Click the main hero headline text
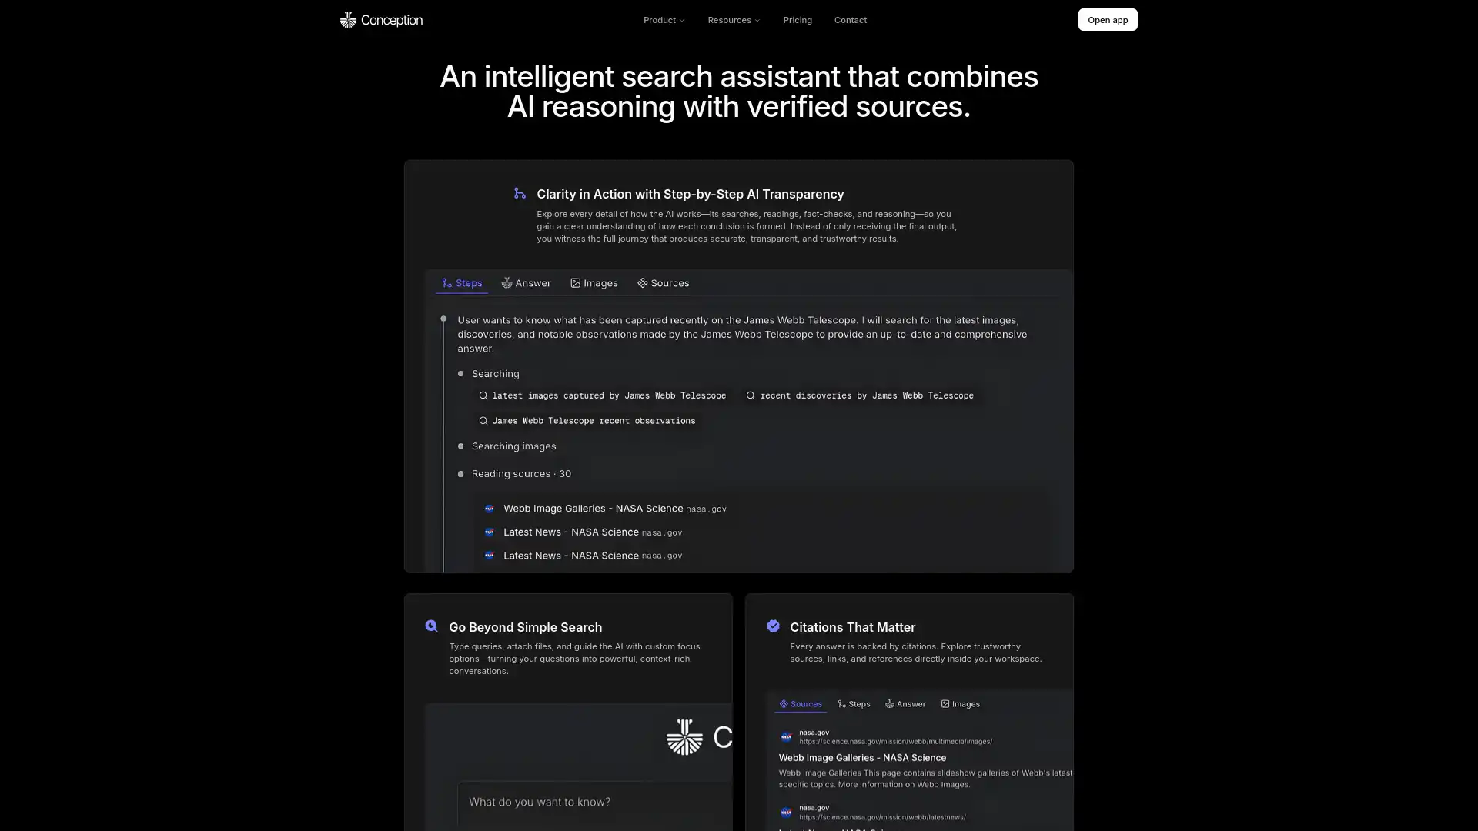This screenshot has height=831, width=1478. click(x=739, y=92)
